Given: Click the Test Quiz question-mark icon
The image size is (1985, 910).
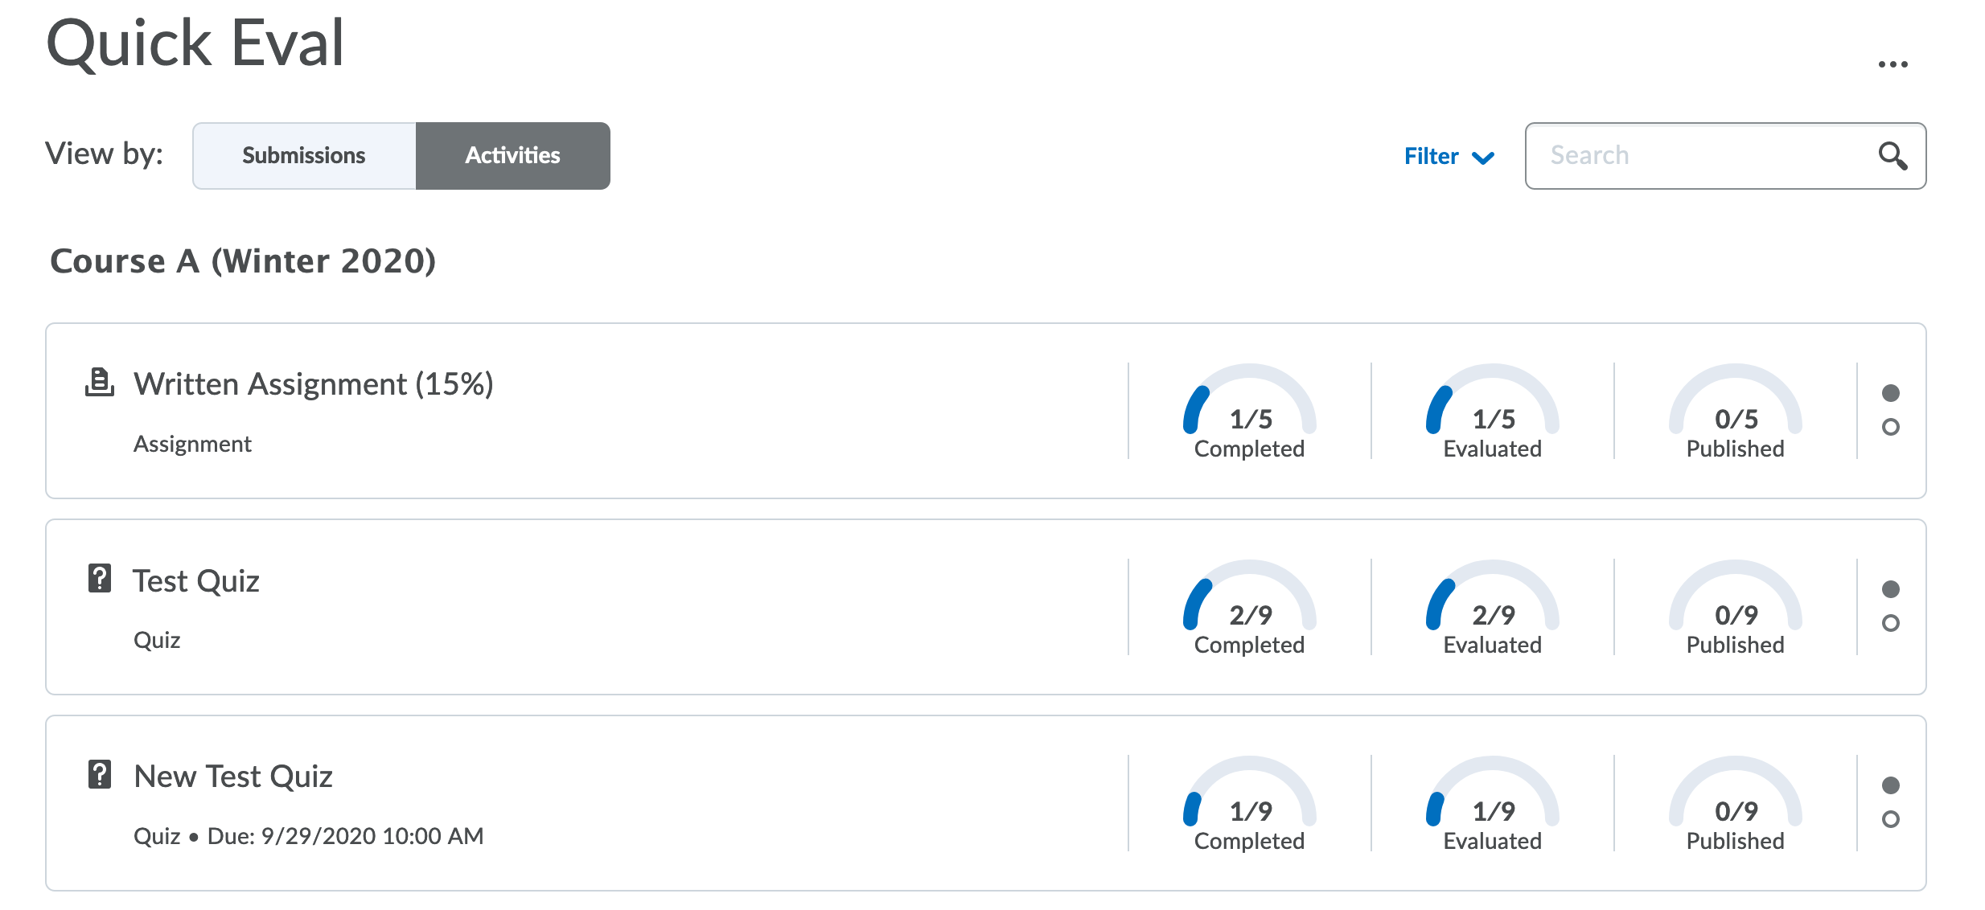Looking at the screenshot, I should pyautogui.click(x=100, y=579).
